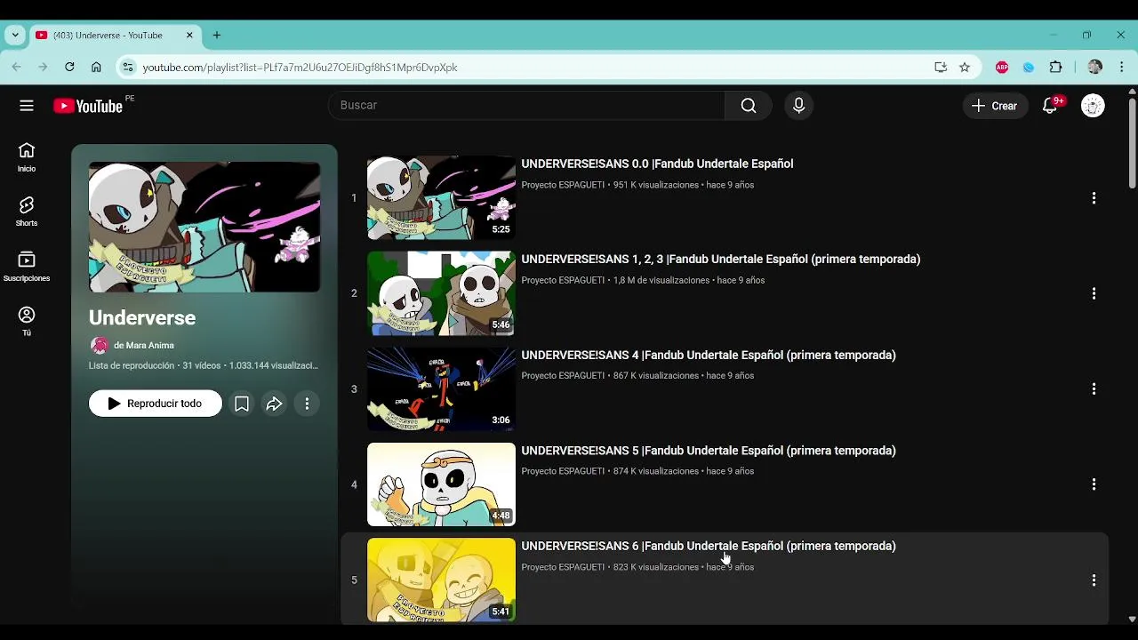Open Shorts in the sidebar
The image size is (1138, 640).
tap(27, 212)
